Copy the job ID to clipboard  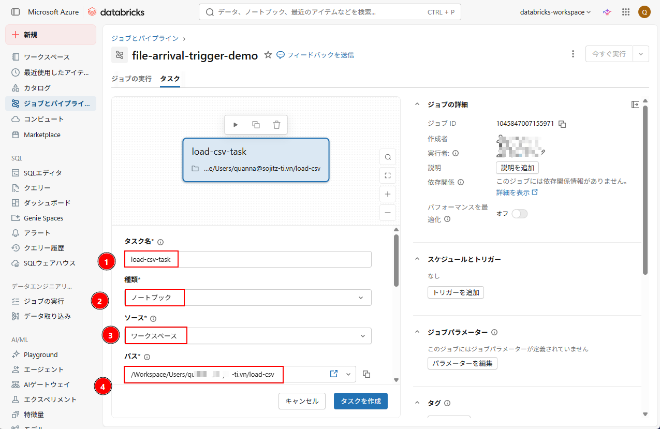[562, 124]
